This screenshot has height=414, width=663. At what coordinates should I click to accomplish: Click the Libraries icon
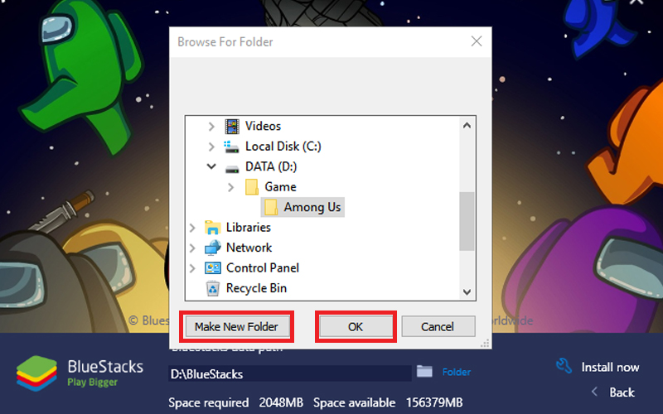coord(213,227)
